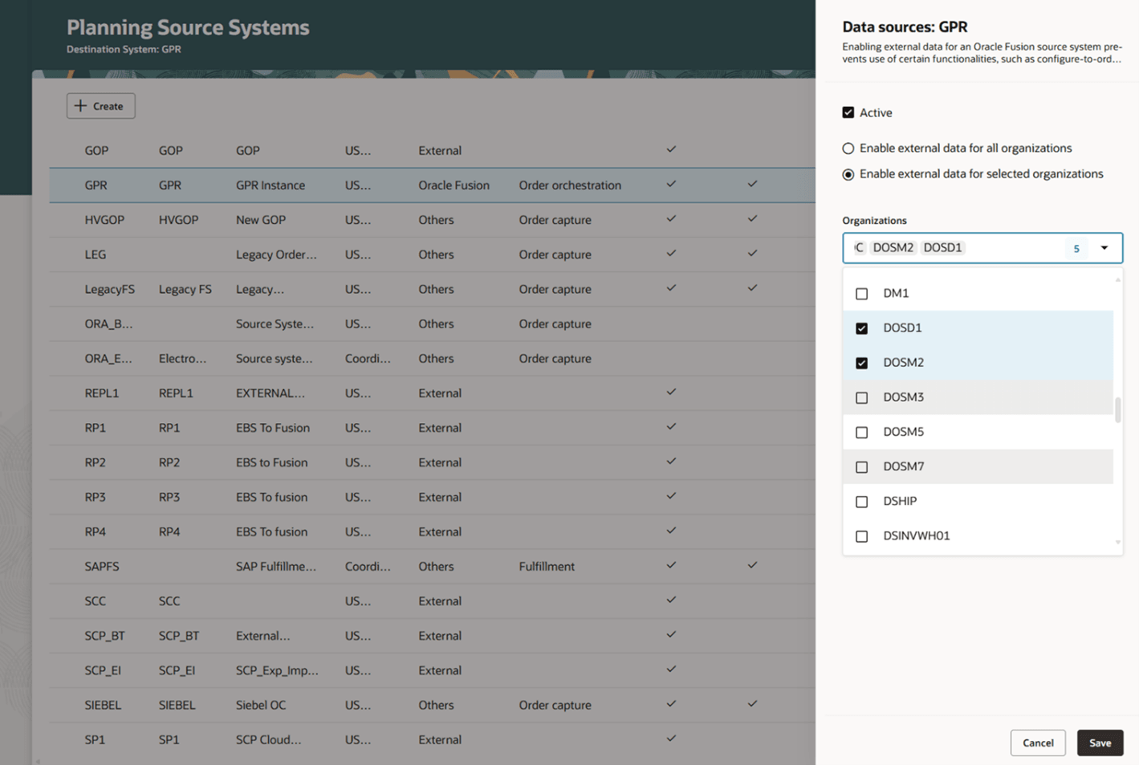Click the Cancel button
The height and width of the screenshot is (765, 1139).
[1037, 742]
